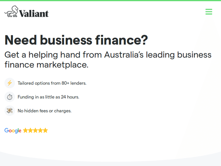Select the second yellow rating star
The height and width of the screenshot is (166, 221).
[x=31, y=130]
